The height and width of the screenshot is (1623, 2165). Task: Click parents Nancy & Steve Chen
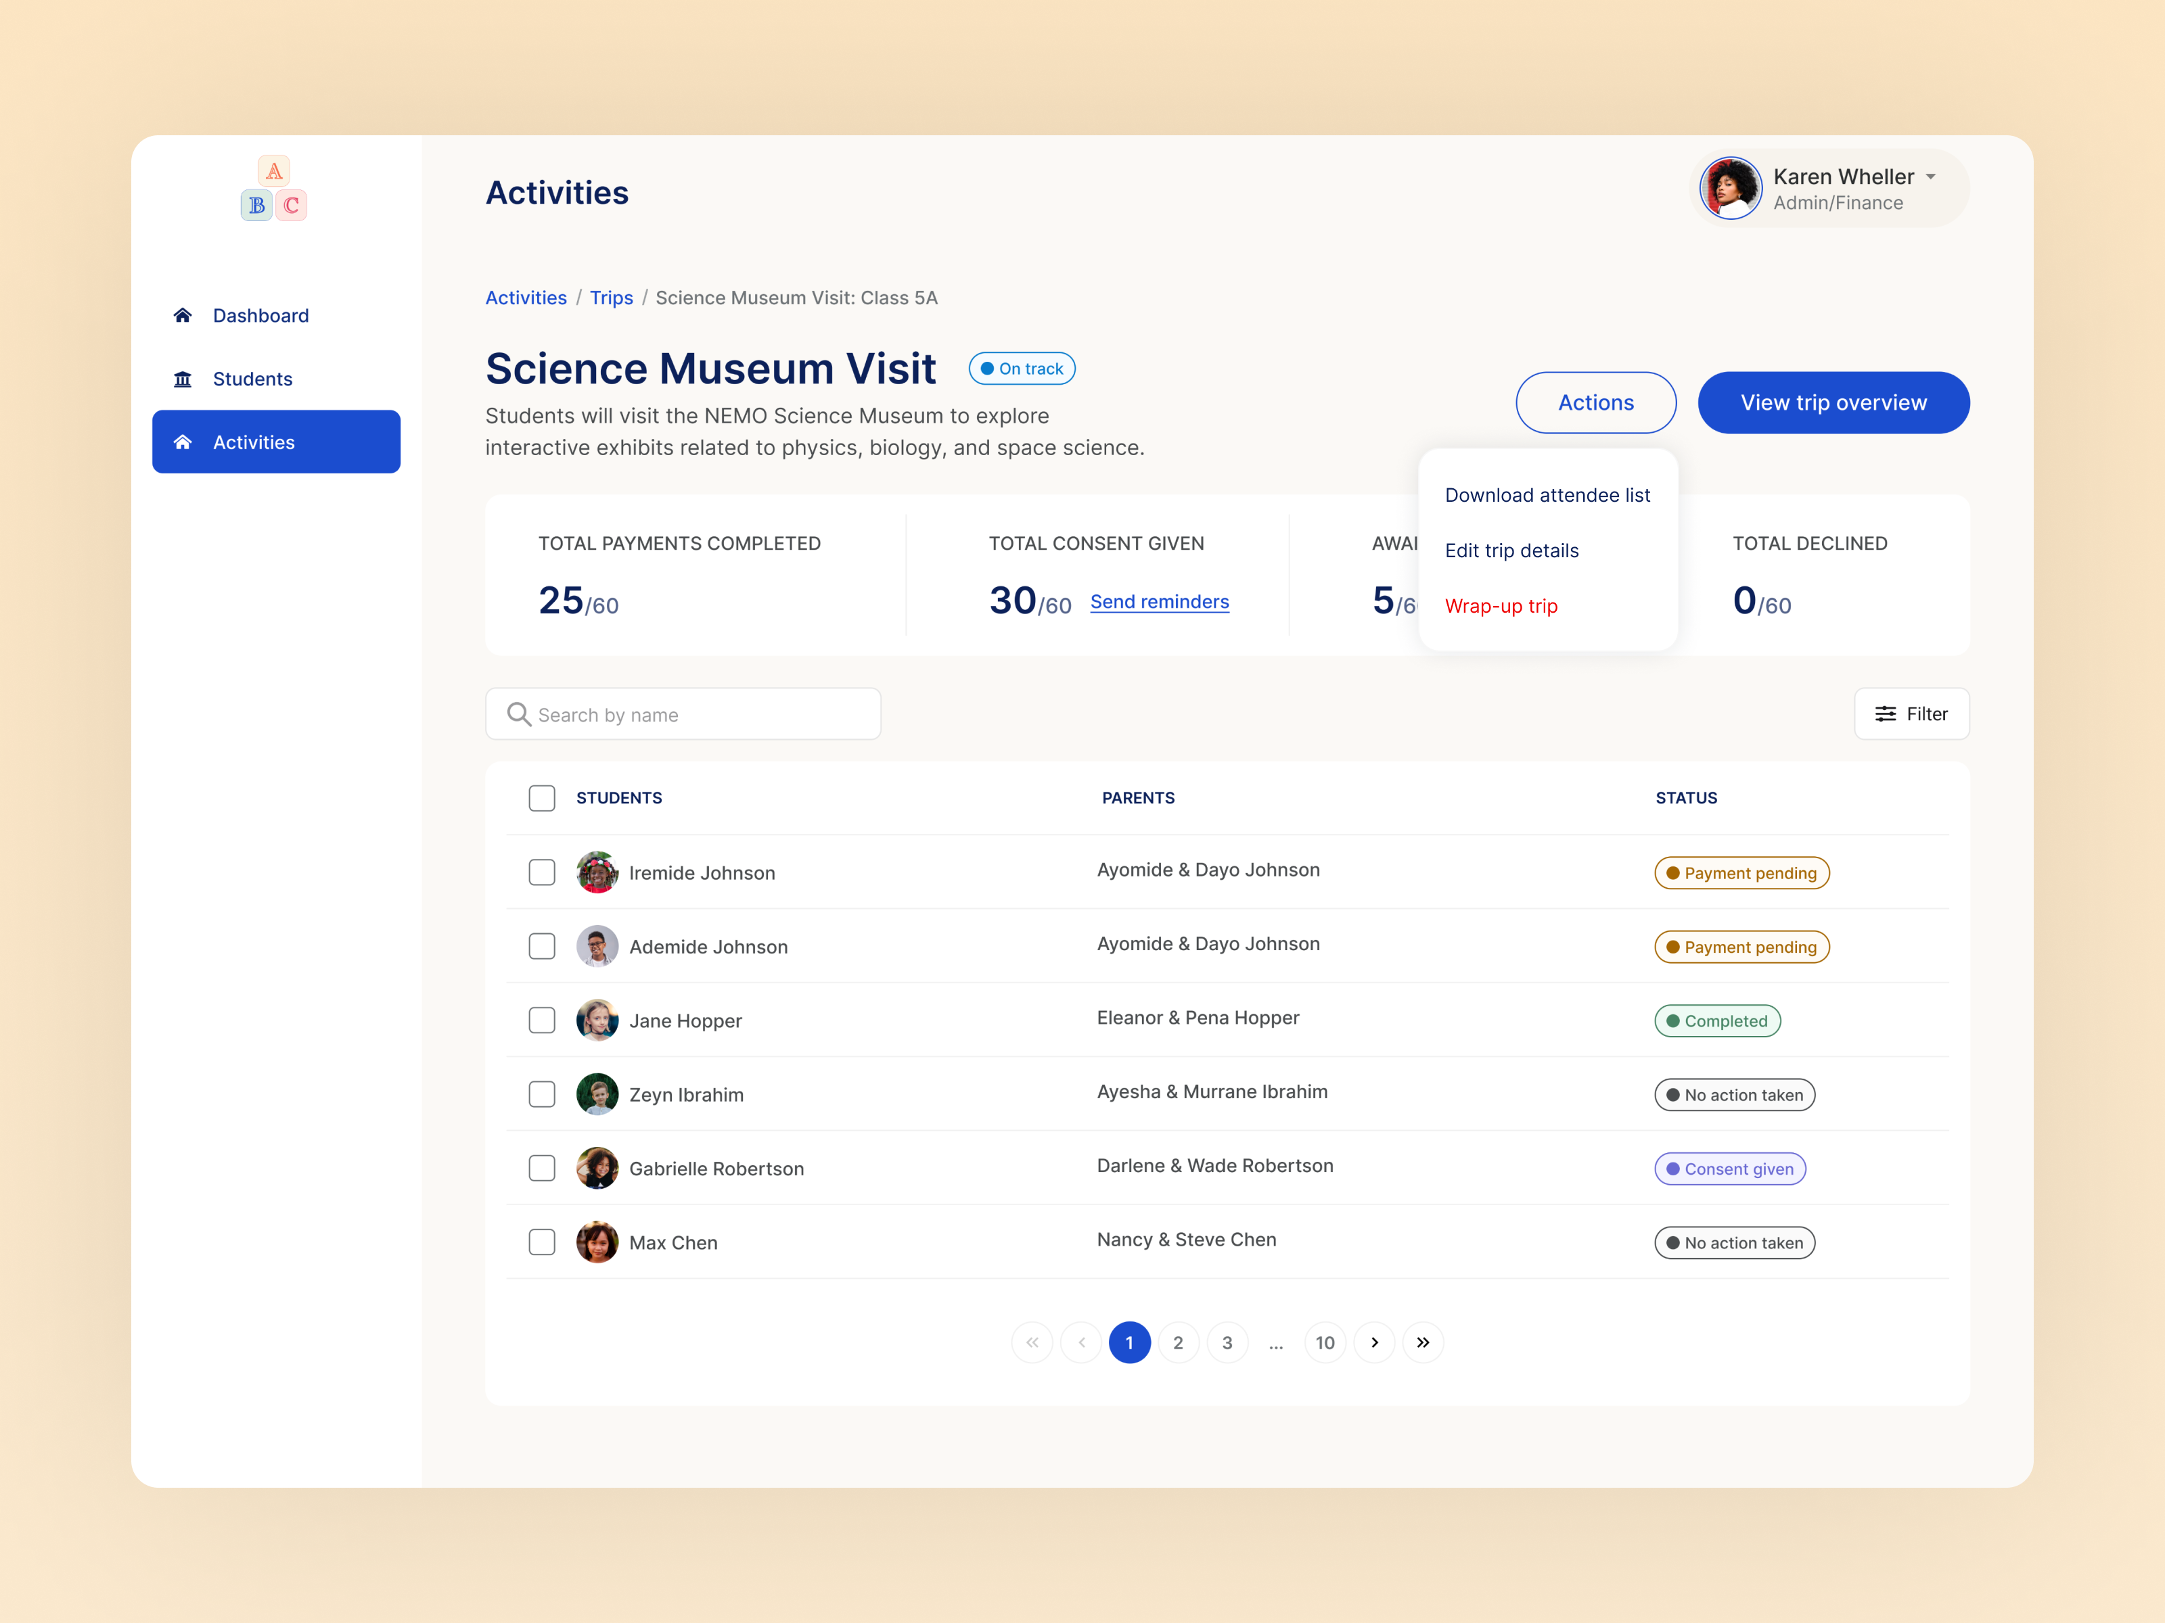pos(1186,1240)
